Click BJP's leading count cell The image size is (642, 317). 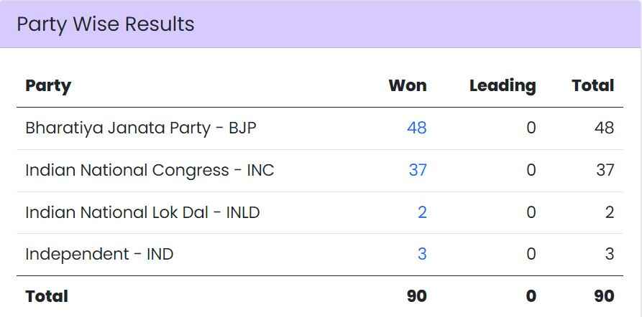531,128
